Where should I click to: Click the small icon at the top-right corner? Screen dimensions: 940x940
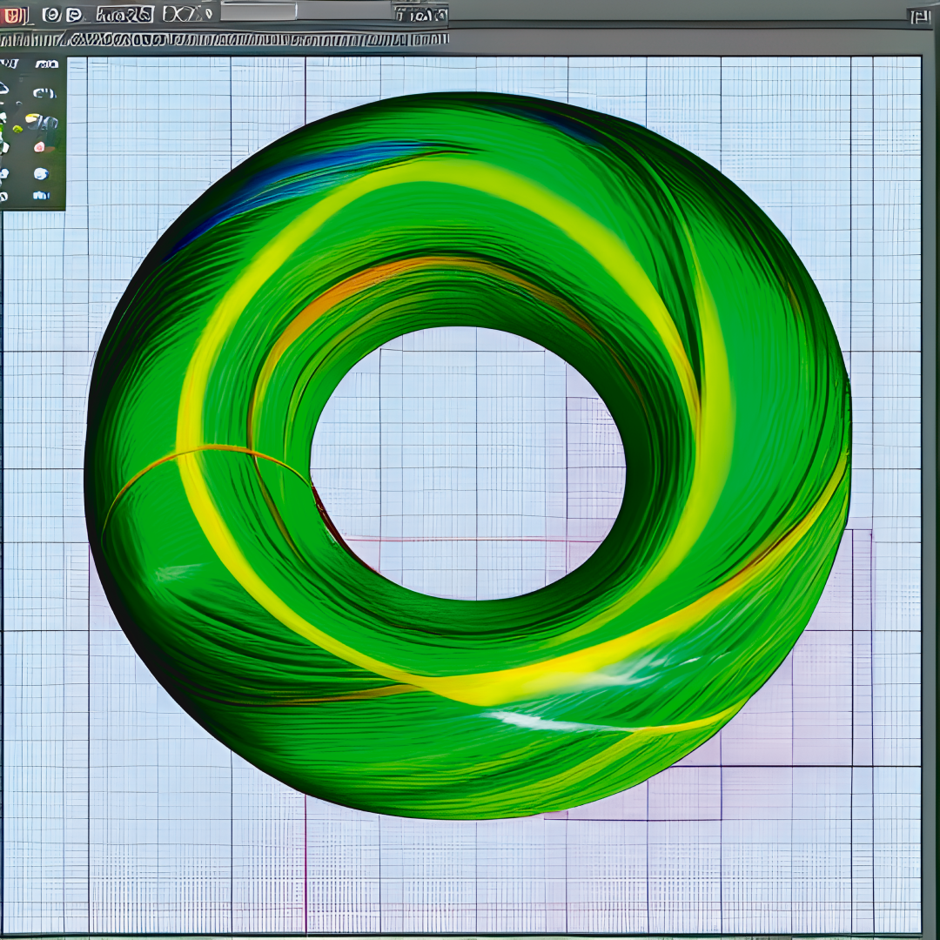[x=919, y=17]
